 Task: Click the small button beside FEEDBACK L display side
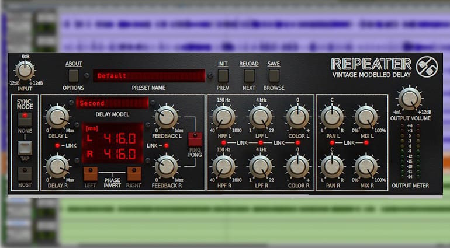tap(147, 125)
